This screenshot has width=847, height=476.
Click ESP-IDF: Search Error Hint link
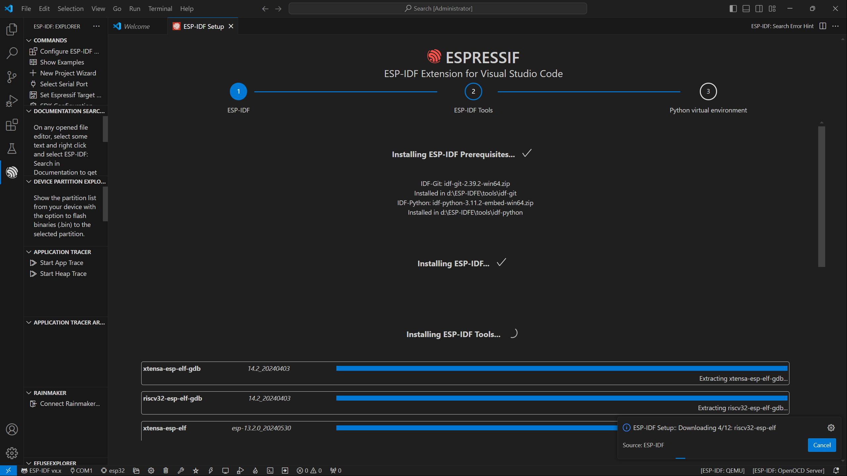click(782, 26)
